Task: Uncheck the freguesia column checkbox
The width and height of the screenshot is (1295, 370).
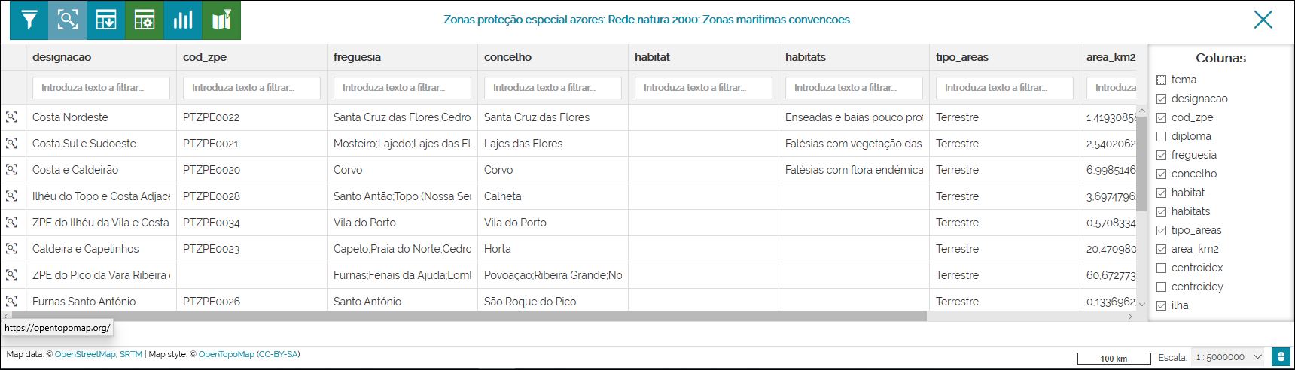Action: [x=1161, y=155]
